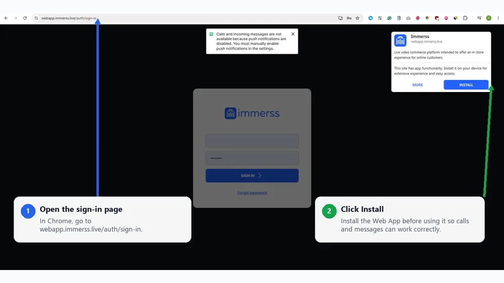Click the address bar URL
Viewport: 504px width, 283px height.
69,18
